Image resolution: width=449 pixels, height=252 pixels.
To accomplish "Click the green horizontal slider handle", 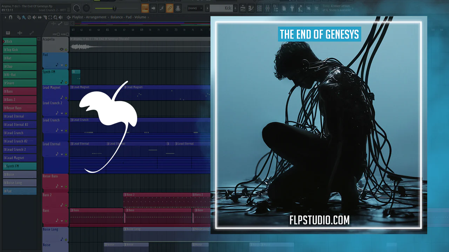I will [x=114, y=8].
